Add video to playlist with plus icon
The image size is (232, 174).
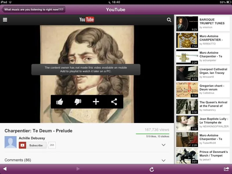tap(96, 102)
